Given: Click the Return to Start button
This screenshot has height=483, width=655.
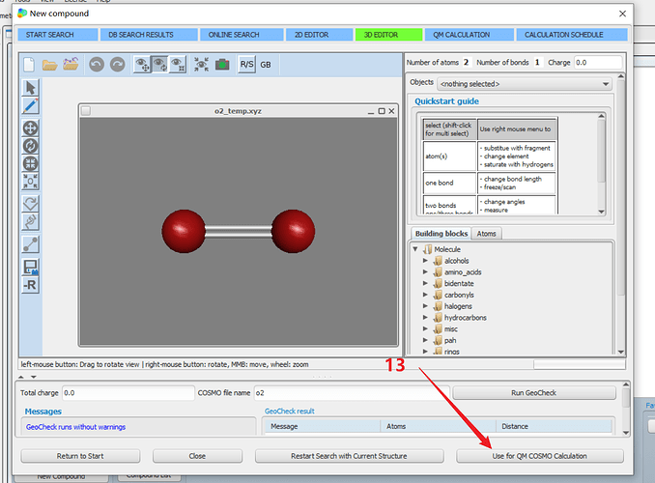Looking at the screenshot, I should click(x=80, y=456).
